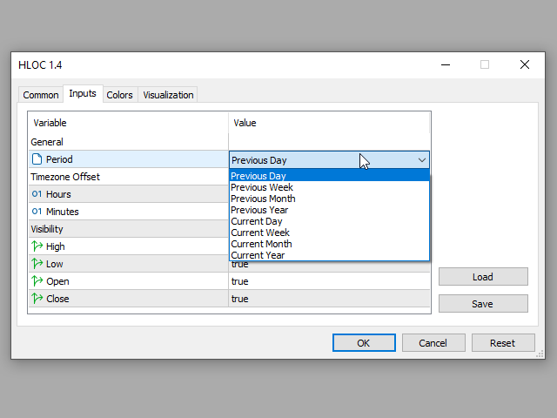Viewport: 557px width, 418px height.
Task: Select the Minutes variable row
Action: (128, 212)
